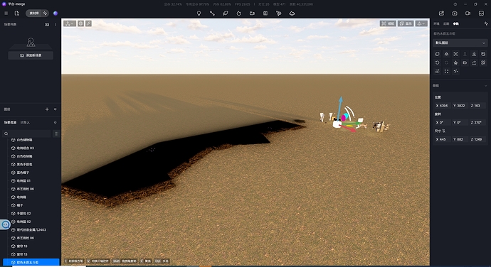This screenshot has width=491, height=267.
Task: Open the 默认图层 layer dropdown
Action: point(460,43)
